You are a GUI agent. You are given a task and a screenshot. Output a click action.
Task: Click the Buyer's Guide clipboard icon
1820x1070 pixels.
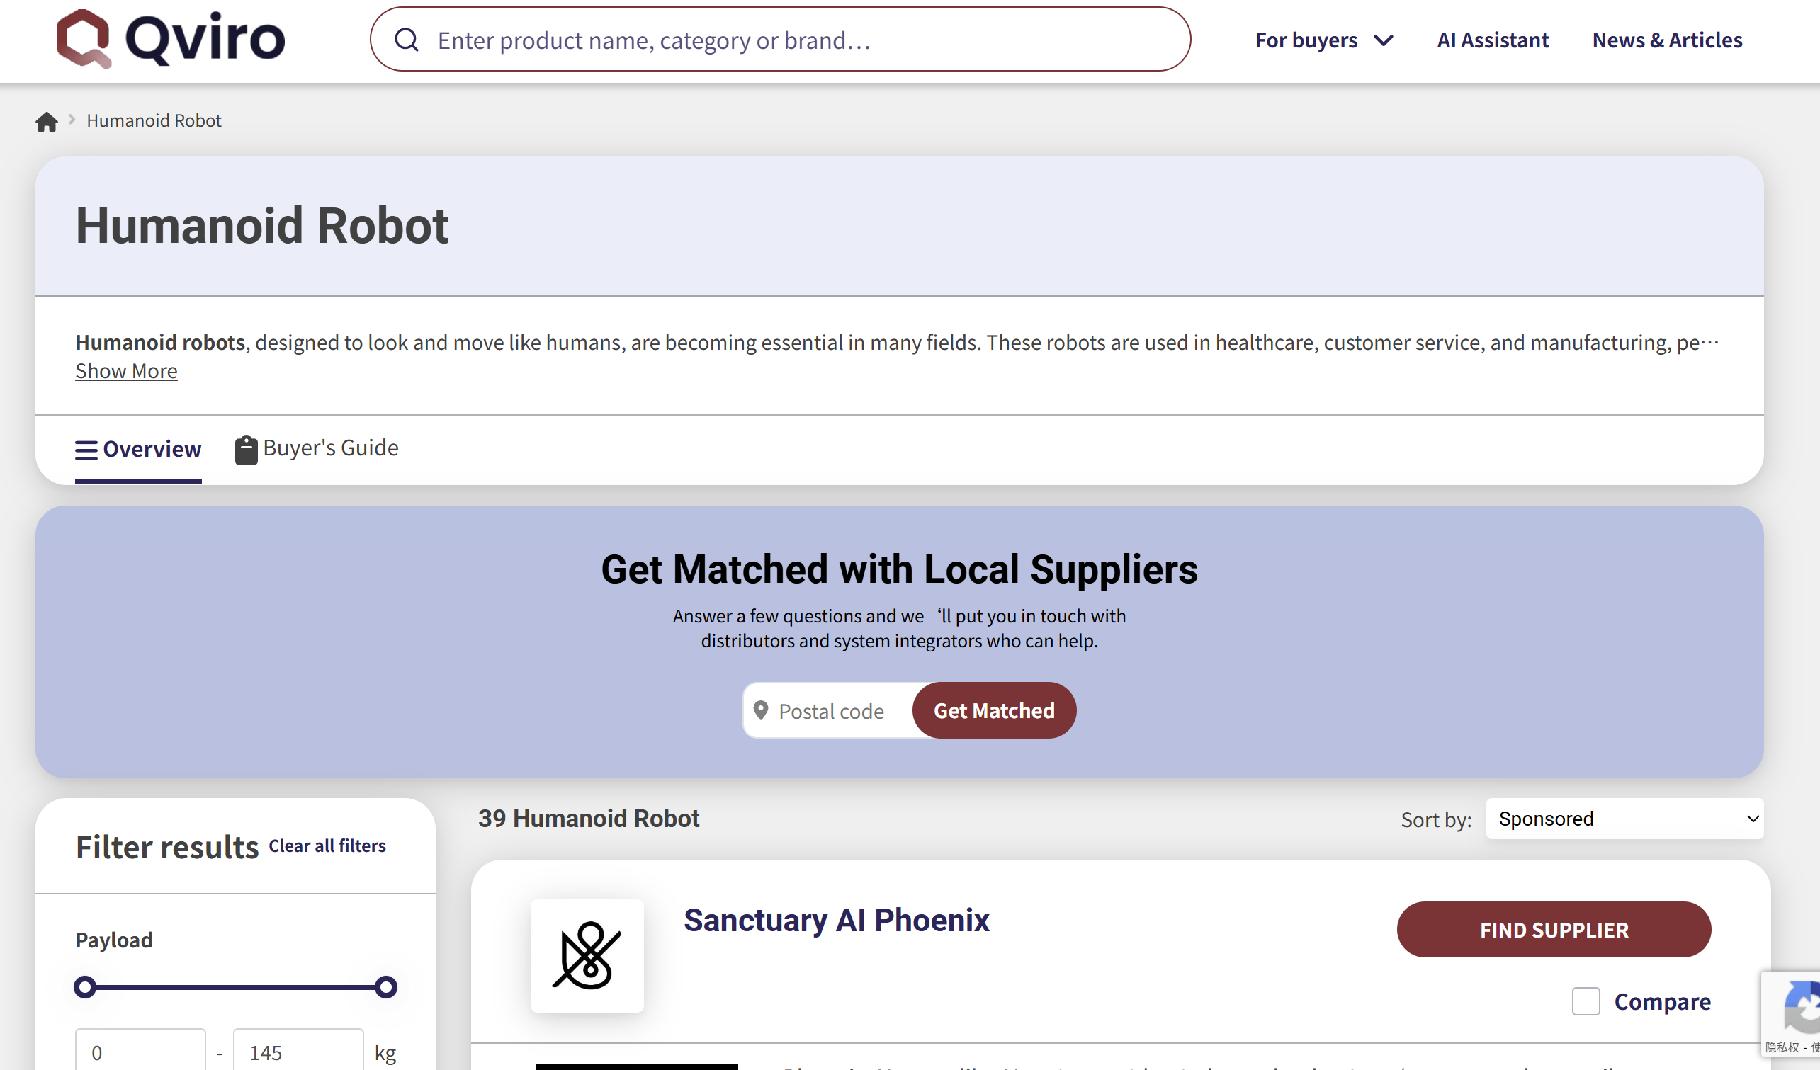246,449
